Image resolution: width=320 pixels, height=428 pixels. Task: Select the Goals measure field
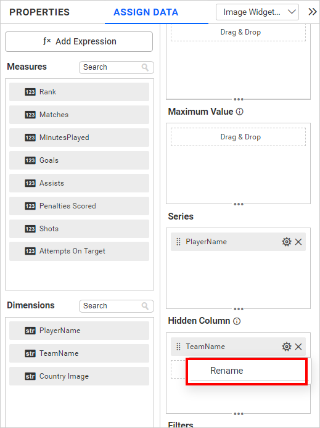point(79,160)
